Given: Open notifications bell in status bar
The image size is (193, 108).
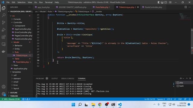Looking at the screenshot, I should click(190, 99).
